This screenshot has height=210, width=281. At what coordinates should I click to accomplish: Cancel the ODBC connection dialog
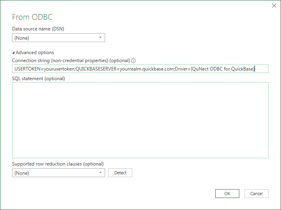tap(257, 194)
